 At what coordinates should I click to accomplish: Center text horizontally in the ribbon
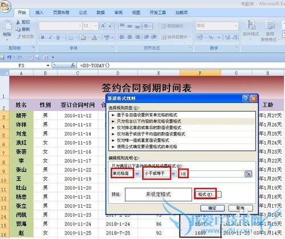(130, 37)
